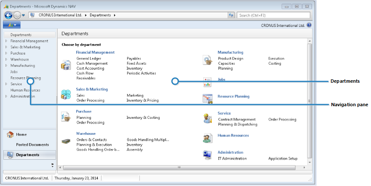Expand the Sales & Marketing tree node
Screen dimensions: 371x186
pos(6,47)
